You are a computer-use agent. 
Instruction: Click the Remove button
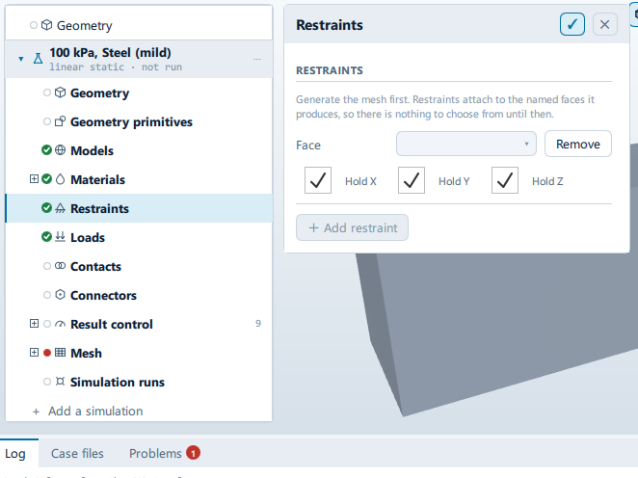[578, 144]
